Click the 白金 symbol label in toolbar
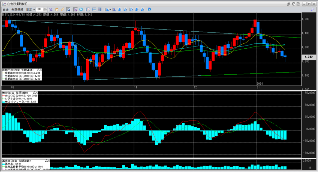318x172 pixels. 6,10
